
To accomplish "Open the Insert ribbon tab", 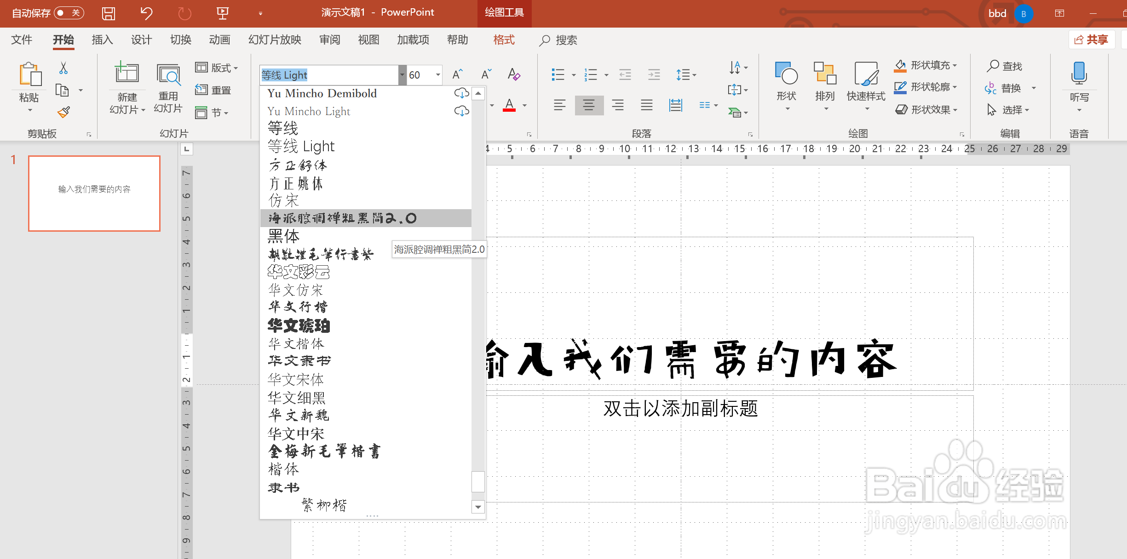I will pyautogui.click(x=102, y=40).
